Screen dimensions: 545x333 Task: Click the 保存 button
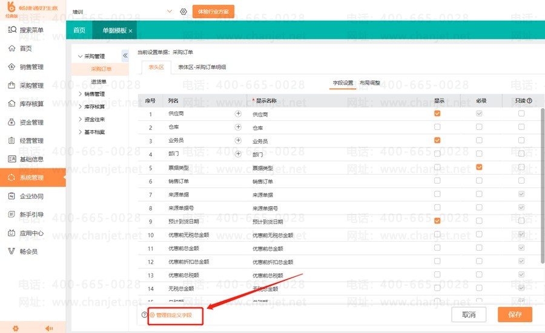click(x=515, y=315)
